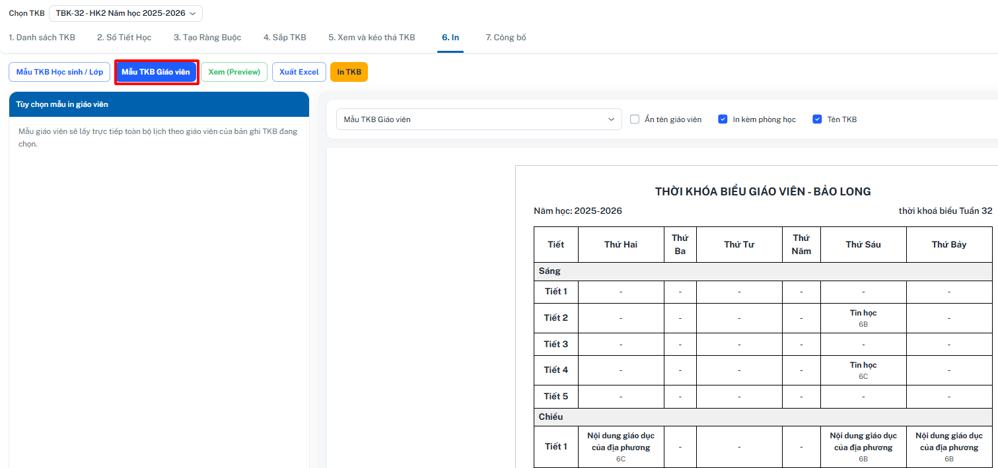Click the Thứ Tư column header

click(x=739, y=244)
